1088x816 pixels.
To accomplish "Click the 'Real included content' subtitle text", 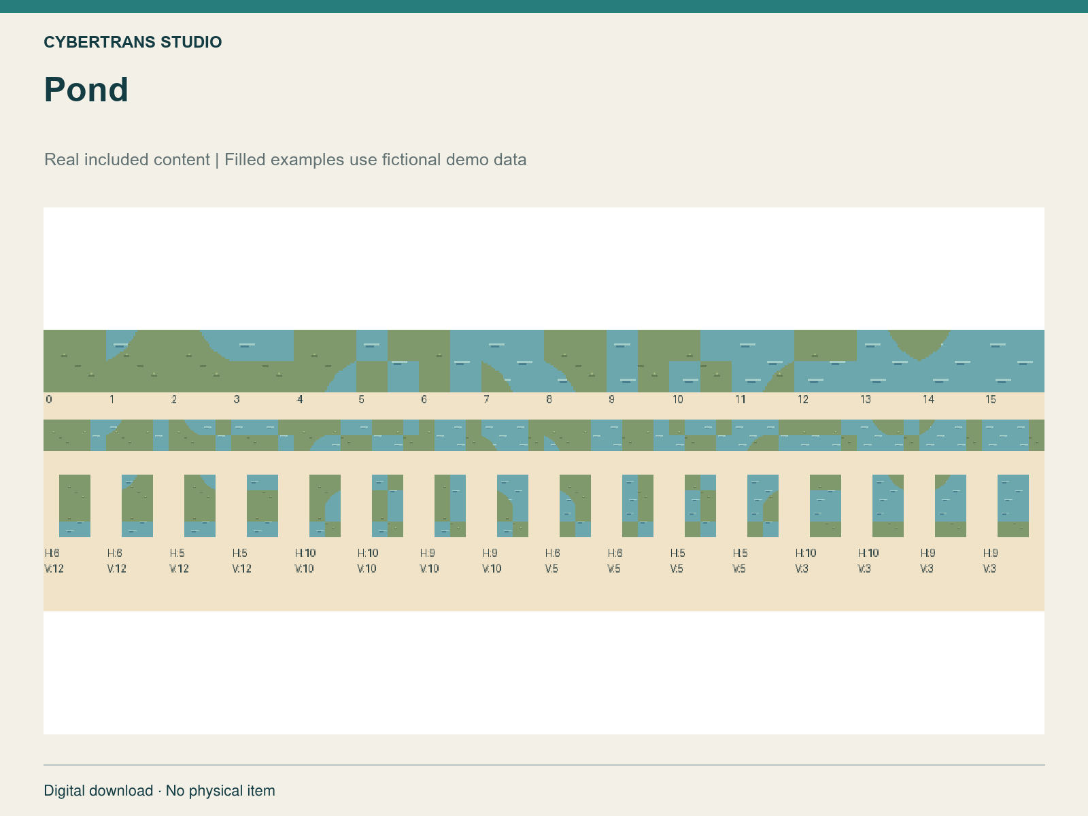I will pos(127,160).
